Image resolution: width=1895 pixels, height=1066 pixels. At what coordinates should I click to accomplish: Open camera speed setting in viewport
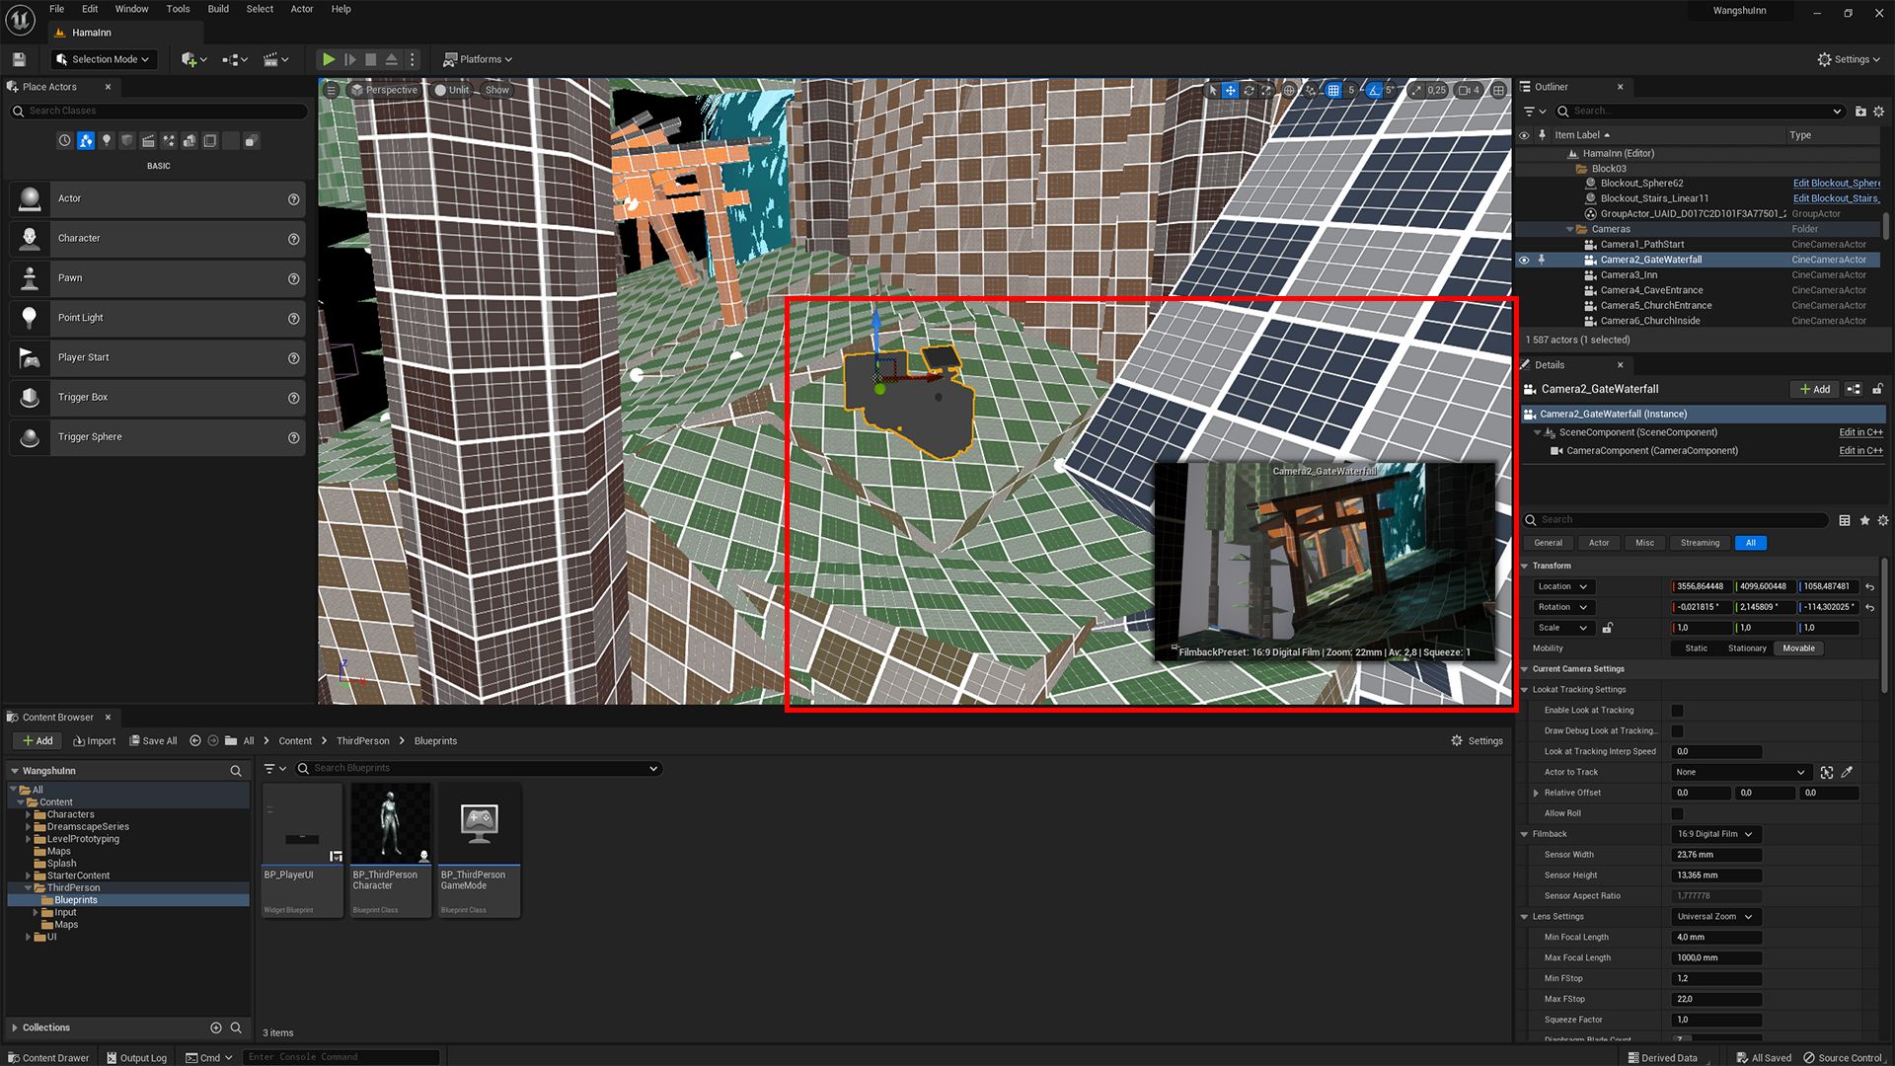pyautogui.click(x=1469, y=90)
